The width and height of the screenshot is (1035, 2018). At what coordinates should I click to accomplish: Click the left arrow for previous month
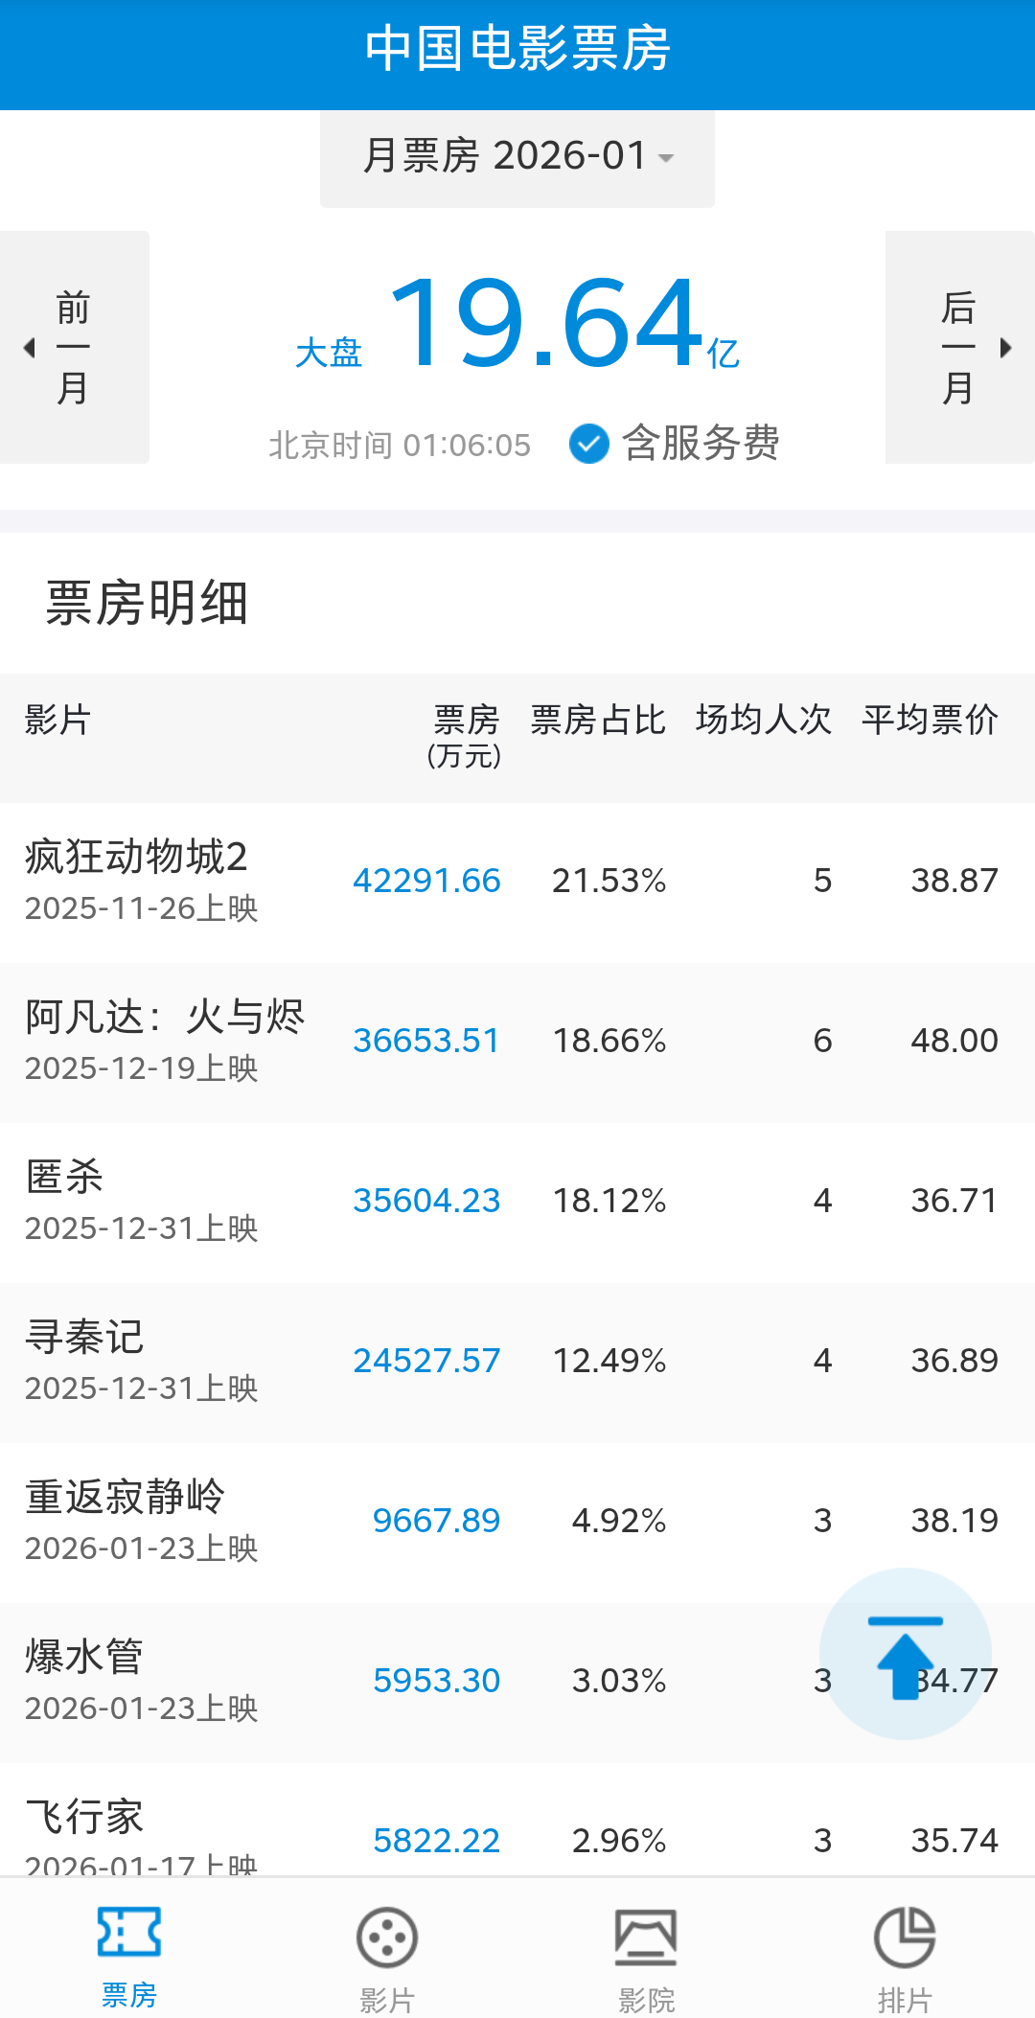point(30,348)
